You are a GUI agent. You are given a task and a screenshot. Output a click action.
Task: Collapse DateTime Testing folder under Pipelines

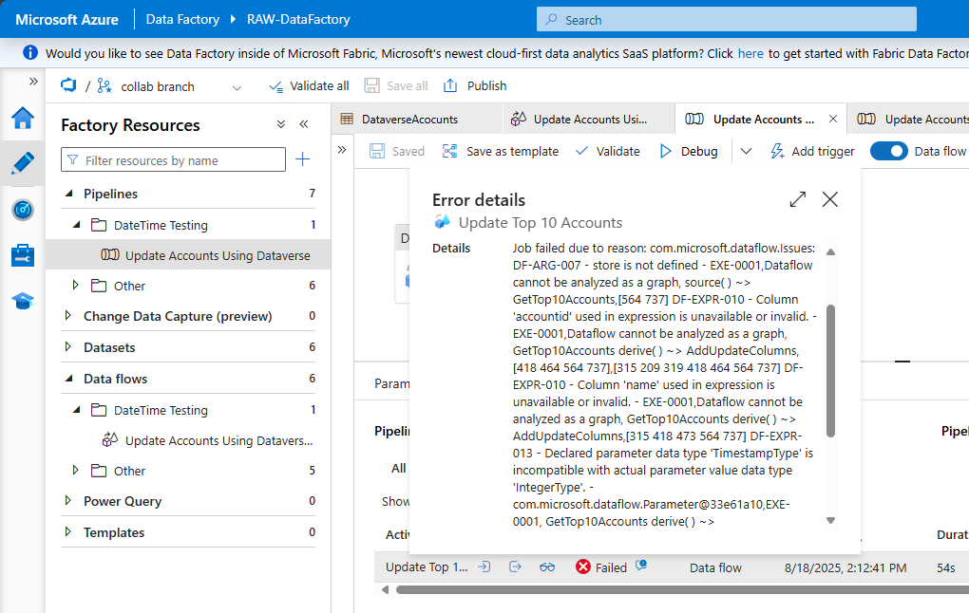(77, 225)
